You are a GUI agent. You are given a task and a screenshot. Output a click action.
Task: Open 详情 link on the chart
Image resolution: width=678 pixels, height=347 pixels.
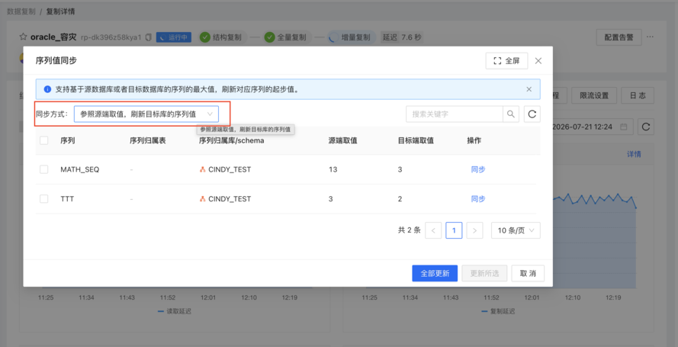tap(634, 154)
